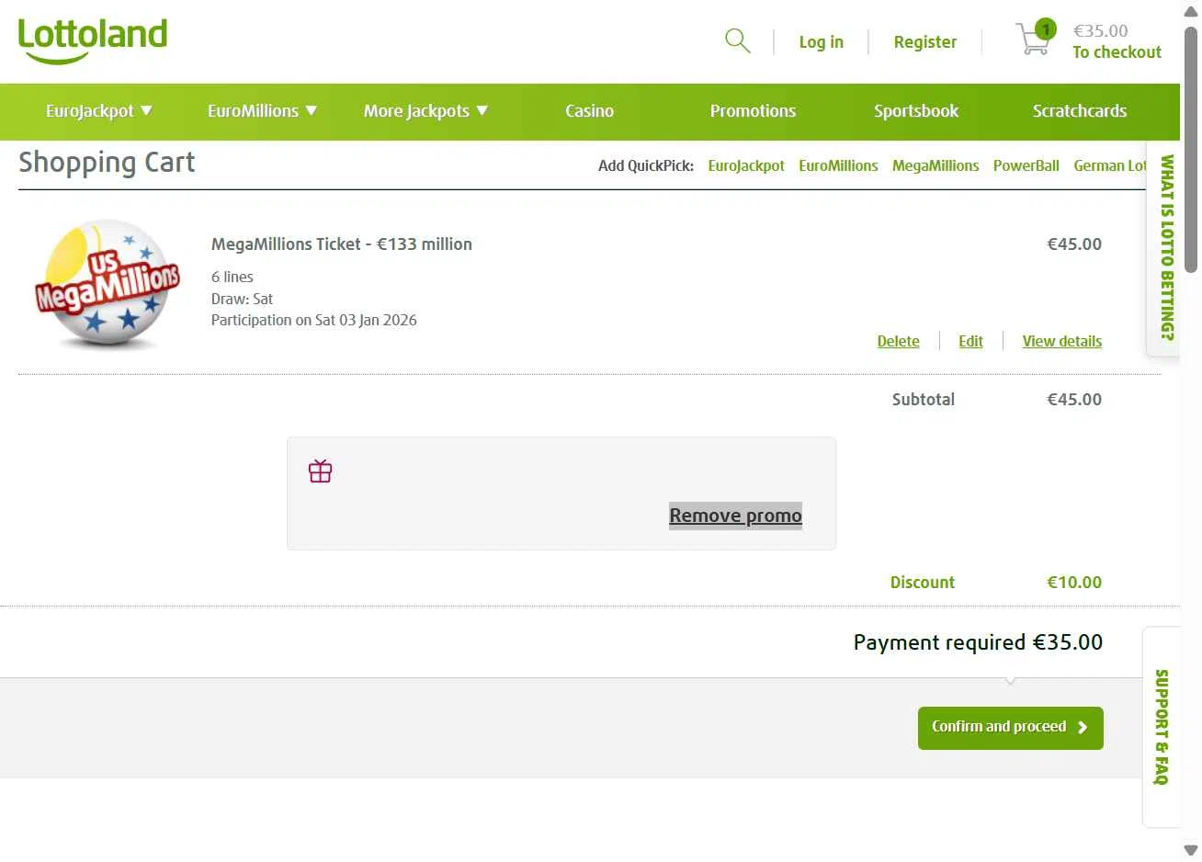Expand the More Jackpots menu arrow

pos(482,110)
